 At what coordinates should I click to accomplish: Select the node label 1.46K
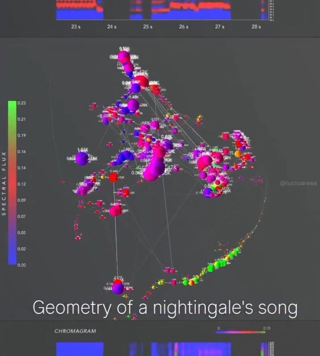coord(134,97)
